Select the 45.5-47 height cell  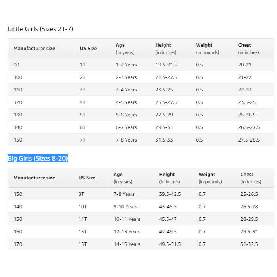coord(167,219)
